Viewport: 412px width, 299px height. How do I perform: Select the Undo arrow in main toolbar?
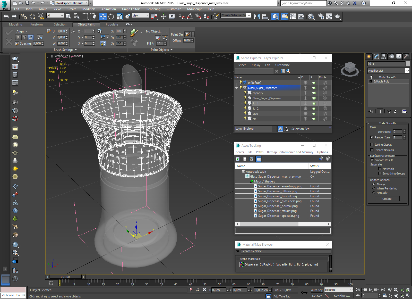[x=6, y=16]
